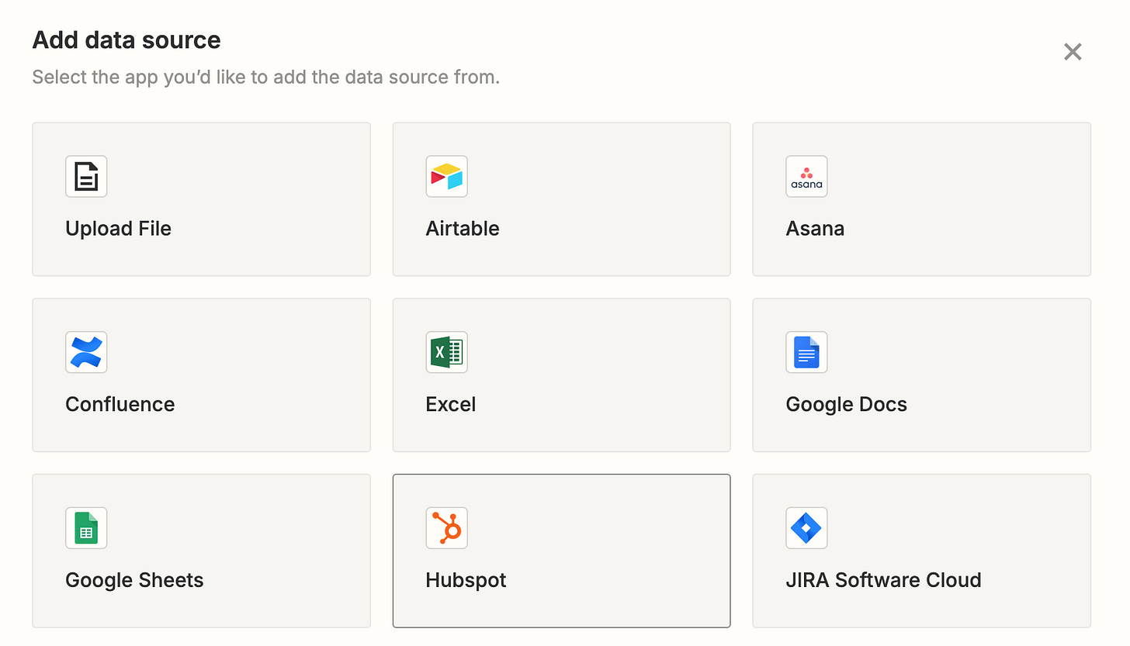Choose the Google Sheets label
Viewport: 1130px width, 646px height.
[x=134, y=580]
